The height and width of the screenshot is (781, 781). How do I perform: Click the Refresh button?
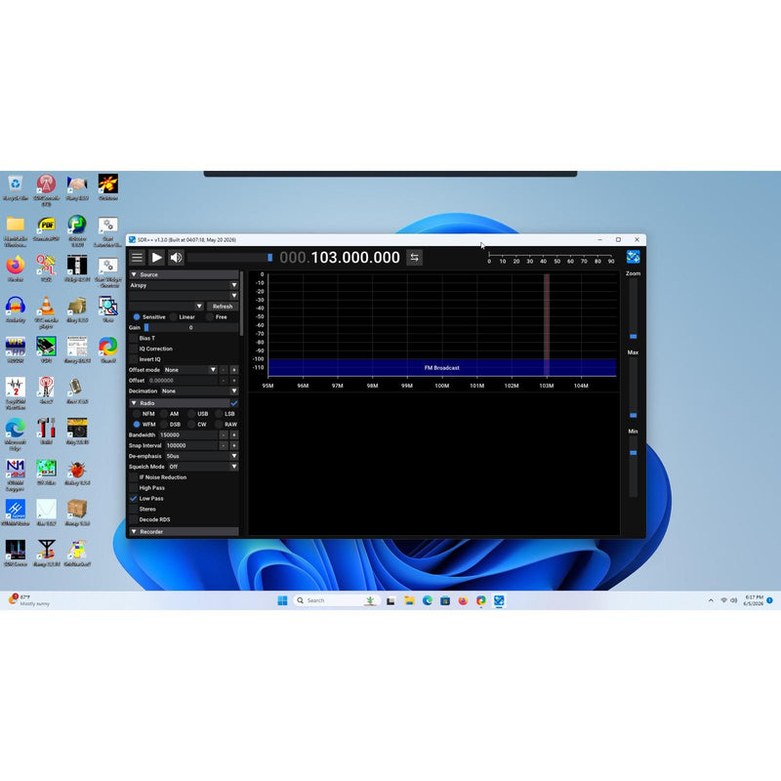pos(223,307)
